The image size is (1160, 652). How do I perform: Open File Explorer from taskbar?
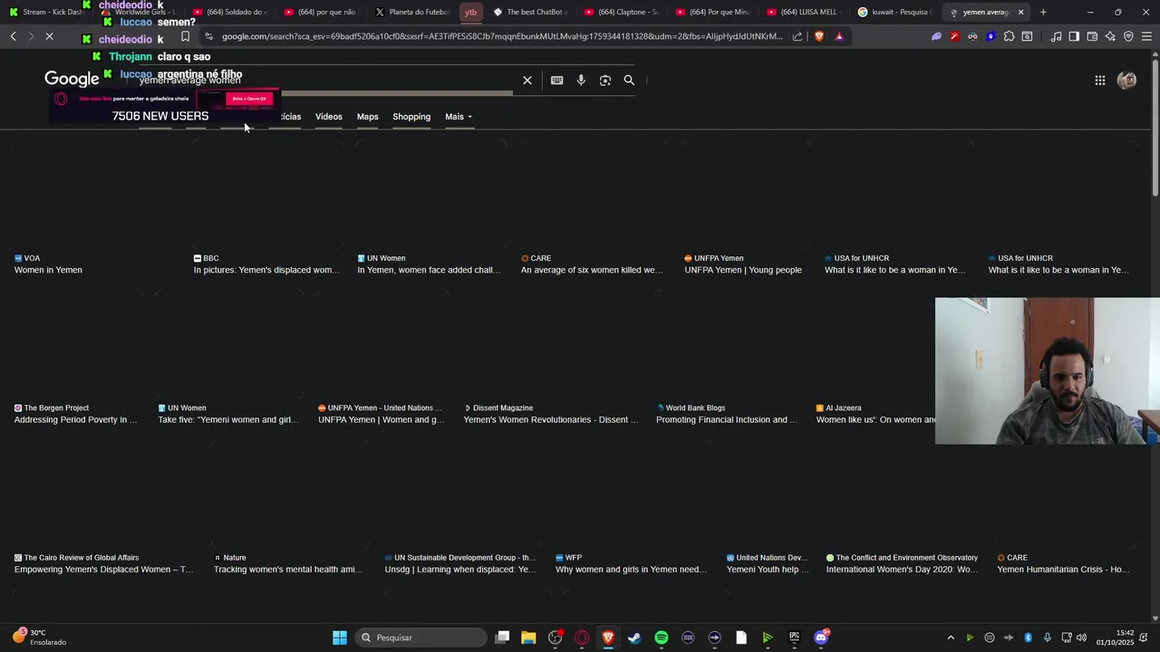528,638
